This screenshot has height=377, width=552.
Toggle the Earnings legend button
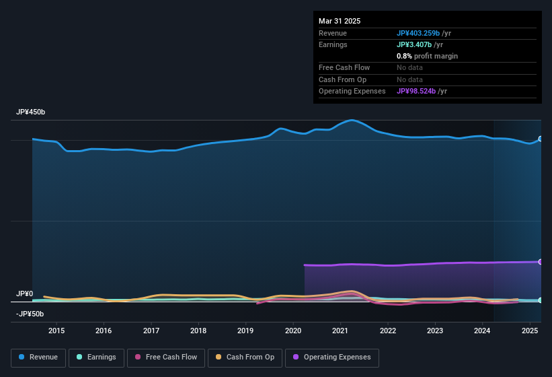[96, 357]
